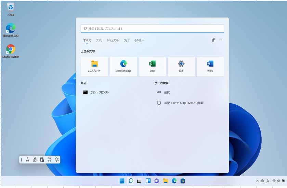Select Recycle Bin desktop icon
This screenshot has height=188, width=287.
click(11, 10)
